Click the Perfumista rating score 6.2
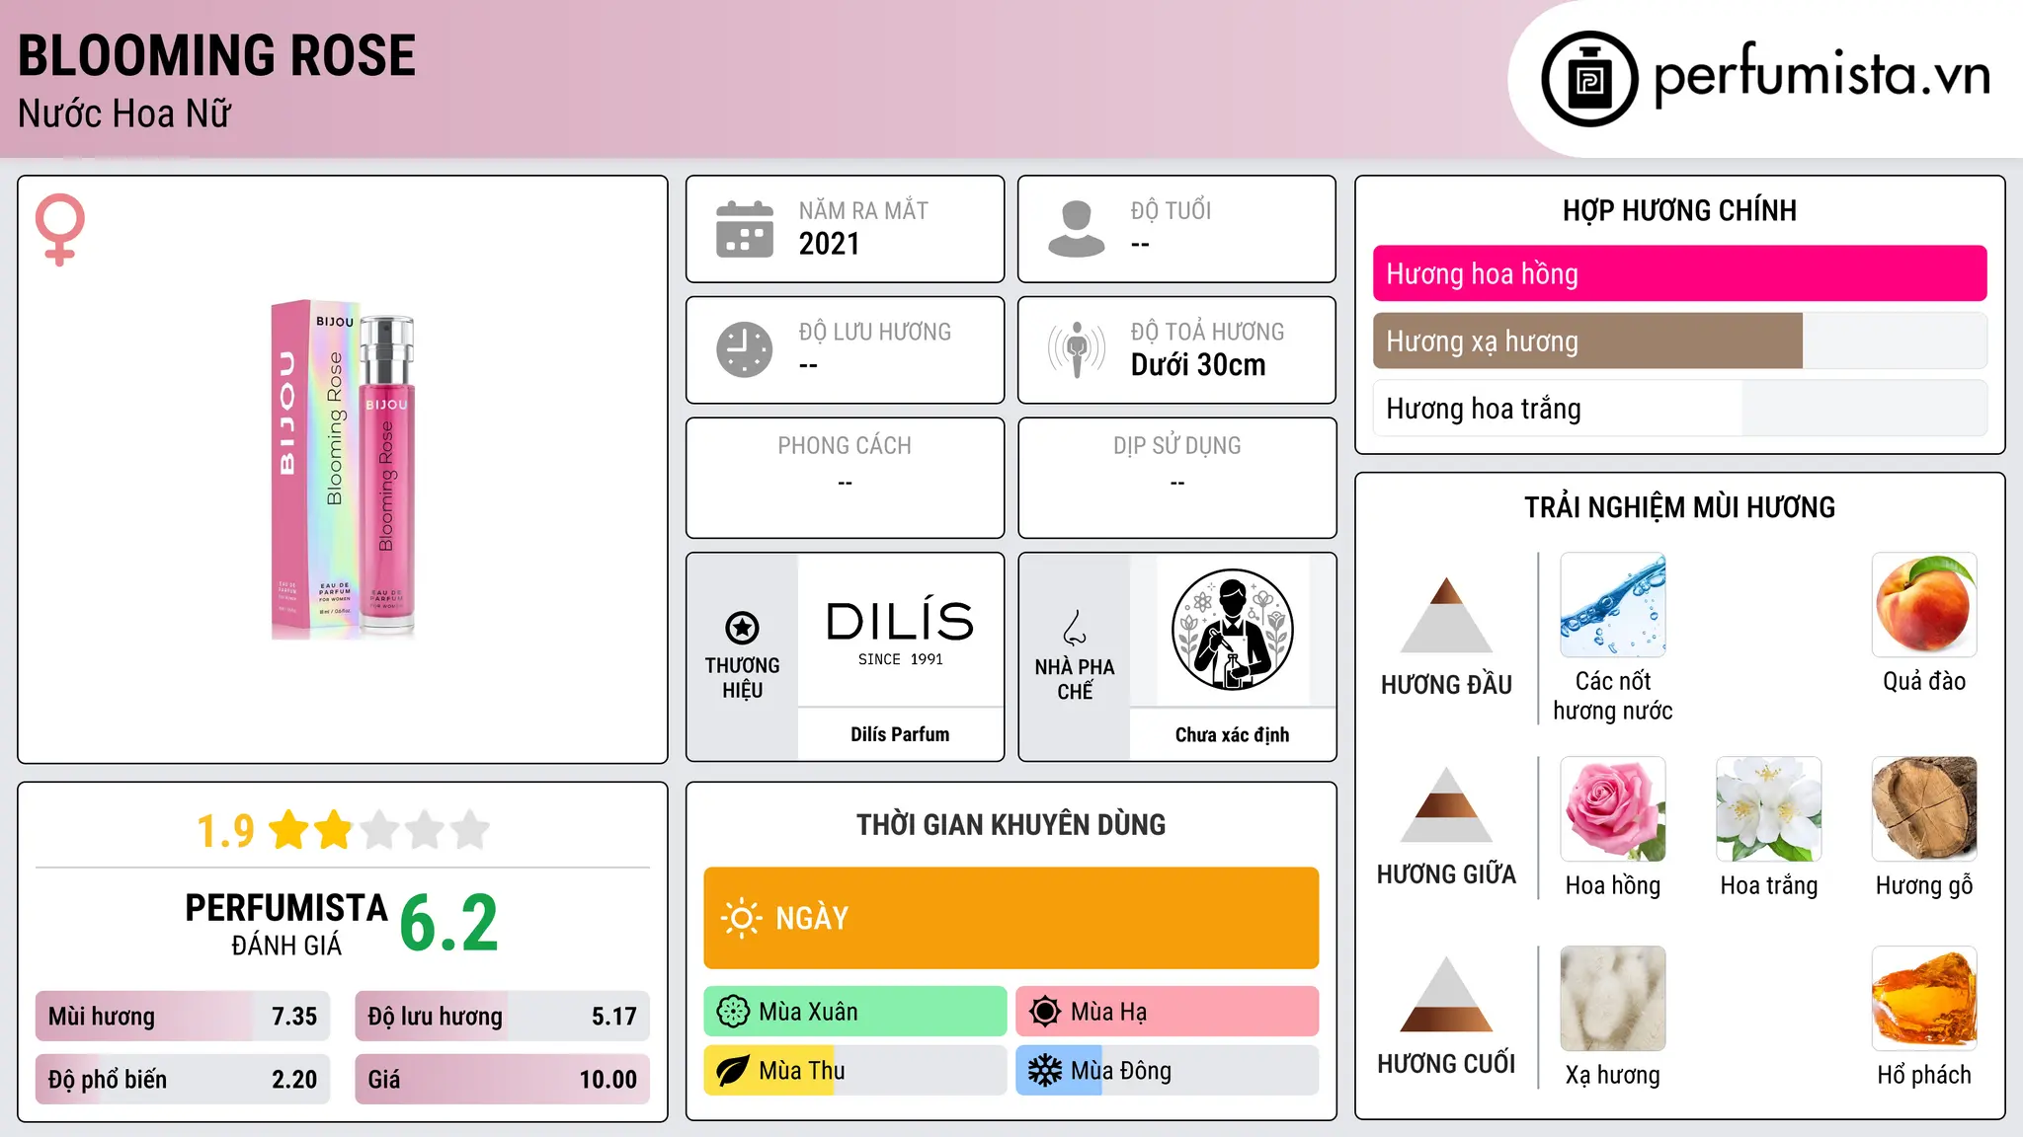2023x1137 pixels. tap(449, 924)
